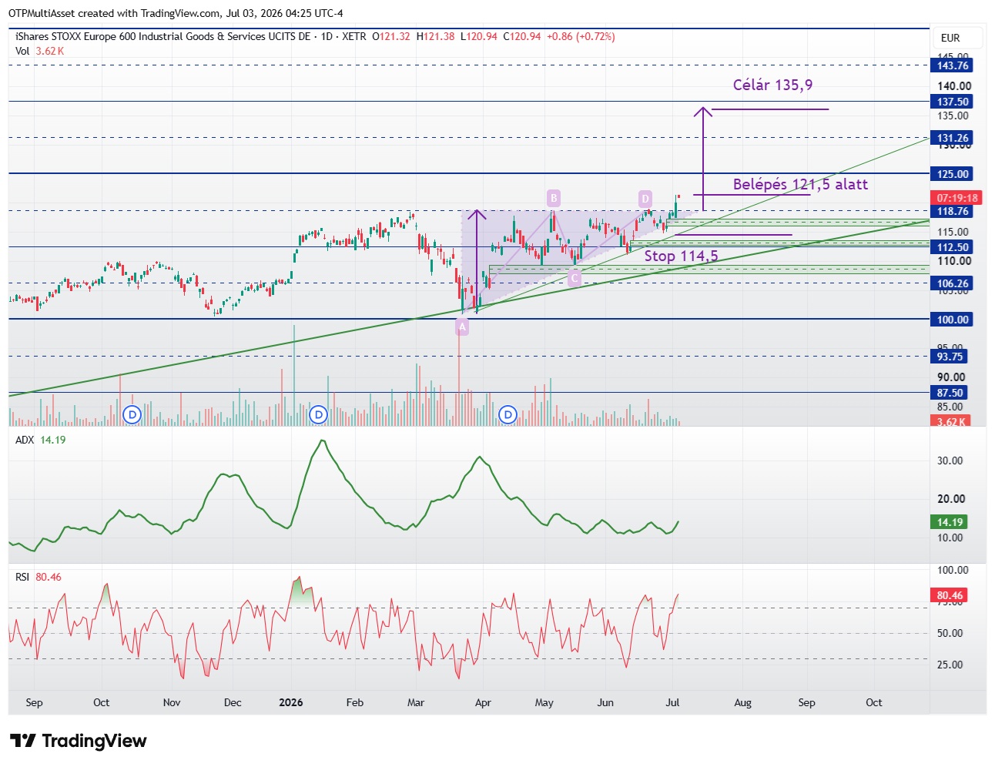Click the Stop 114,5 text annotation
The width and height of the screenshot is (995, 767).
(681, 256)
